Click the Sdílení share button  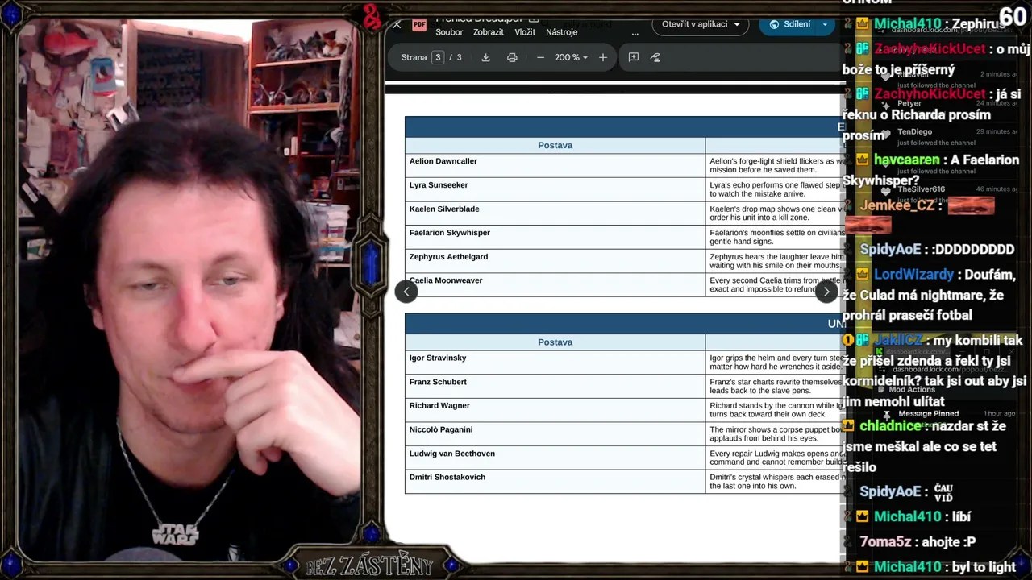pos(790,24)
